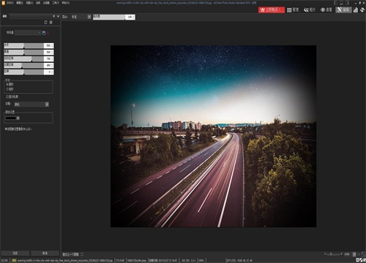Image resolution: width=366 pixels, height=263 pixels.
Task: Click the Cancel button
Action: coord(45,254)
